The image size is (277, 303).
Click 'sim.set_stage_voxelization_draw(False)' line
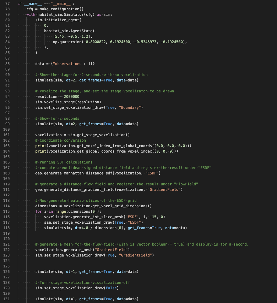point(77,288)
